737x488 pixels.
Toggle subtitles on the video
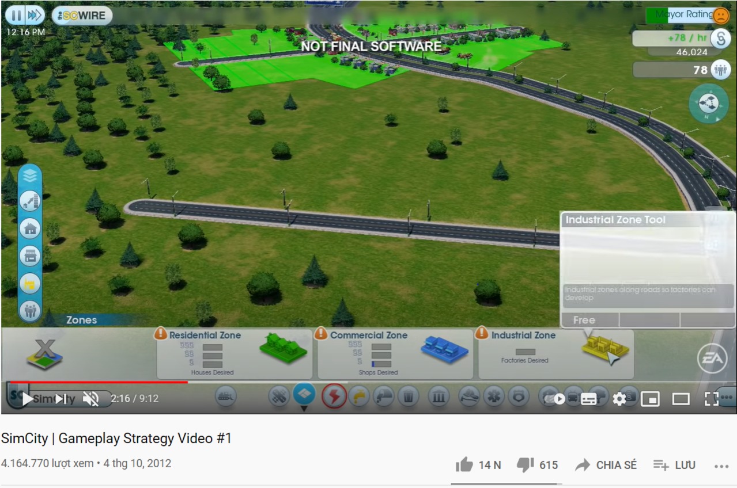pyautogui.click(x=589, y=399)
